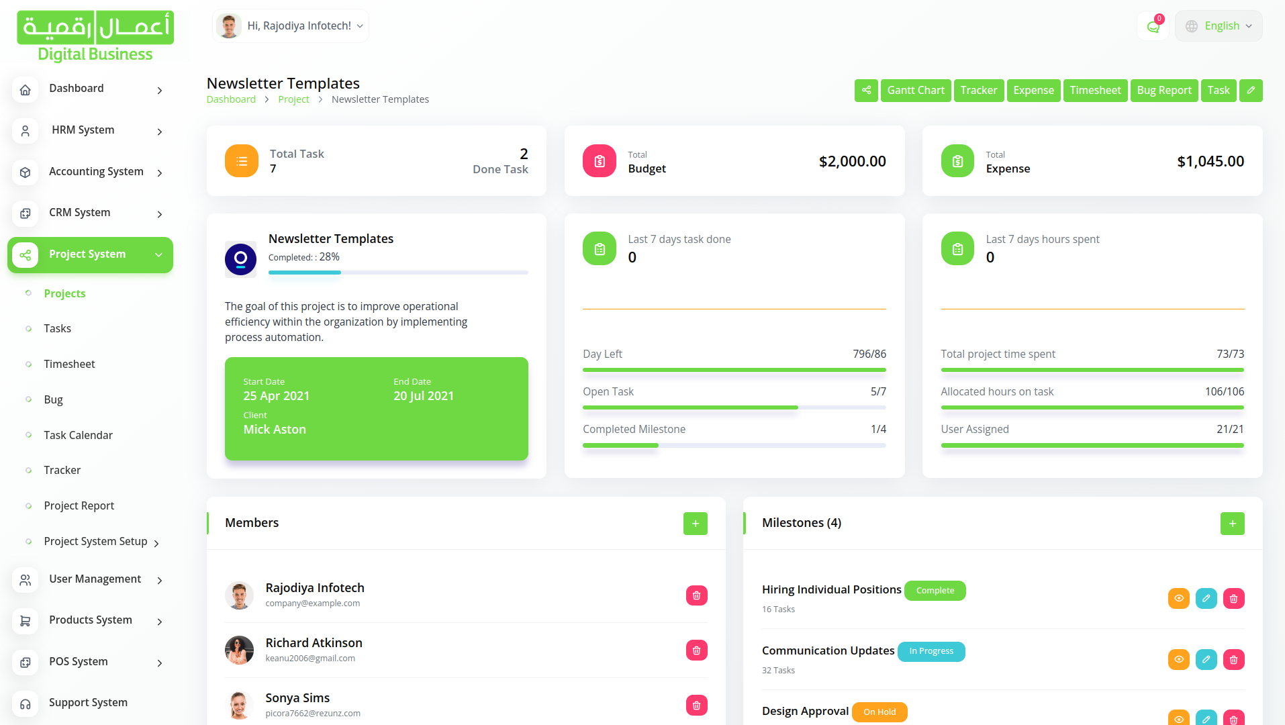The height and width of the screenshot is (725, 1285).
Task: Open the English language dropdown
Action: pyautogui.click(x=1219, y=26)
